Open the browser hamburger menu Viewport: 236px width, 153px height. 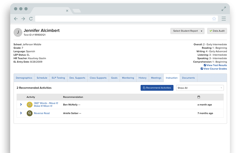[x=223, y=19]
